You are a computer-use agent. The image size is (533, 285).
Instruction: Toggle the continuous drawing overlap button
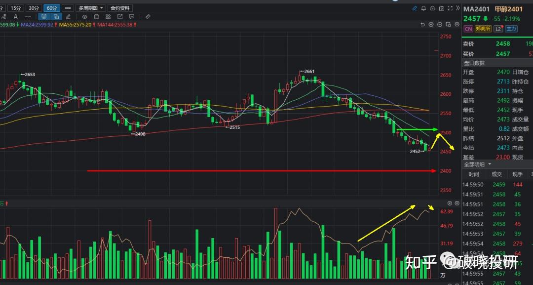[56, 16]
